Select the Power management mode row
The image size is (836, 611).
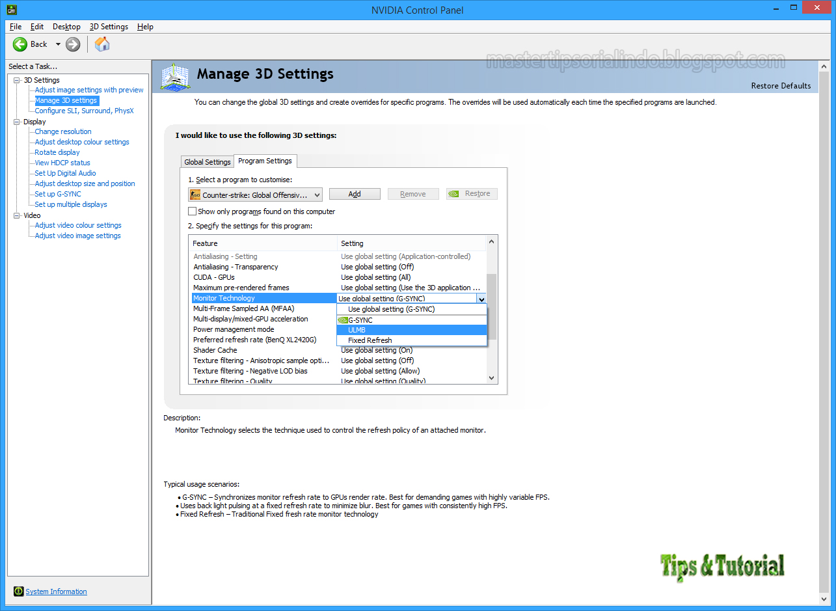[x=263, y=329]
